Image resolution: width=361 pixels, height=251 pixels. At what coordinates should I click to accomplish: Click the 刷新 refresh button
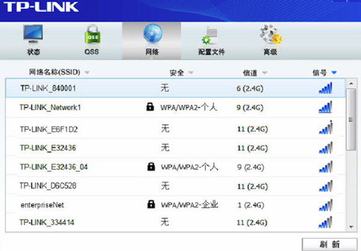point(330,244)
